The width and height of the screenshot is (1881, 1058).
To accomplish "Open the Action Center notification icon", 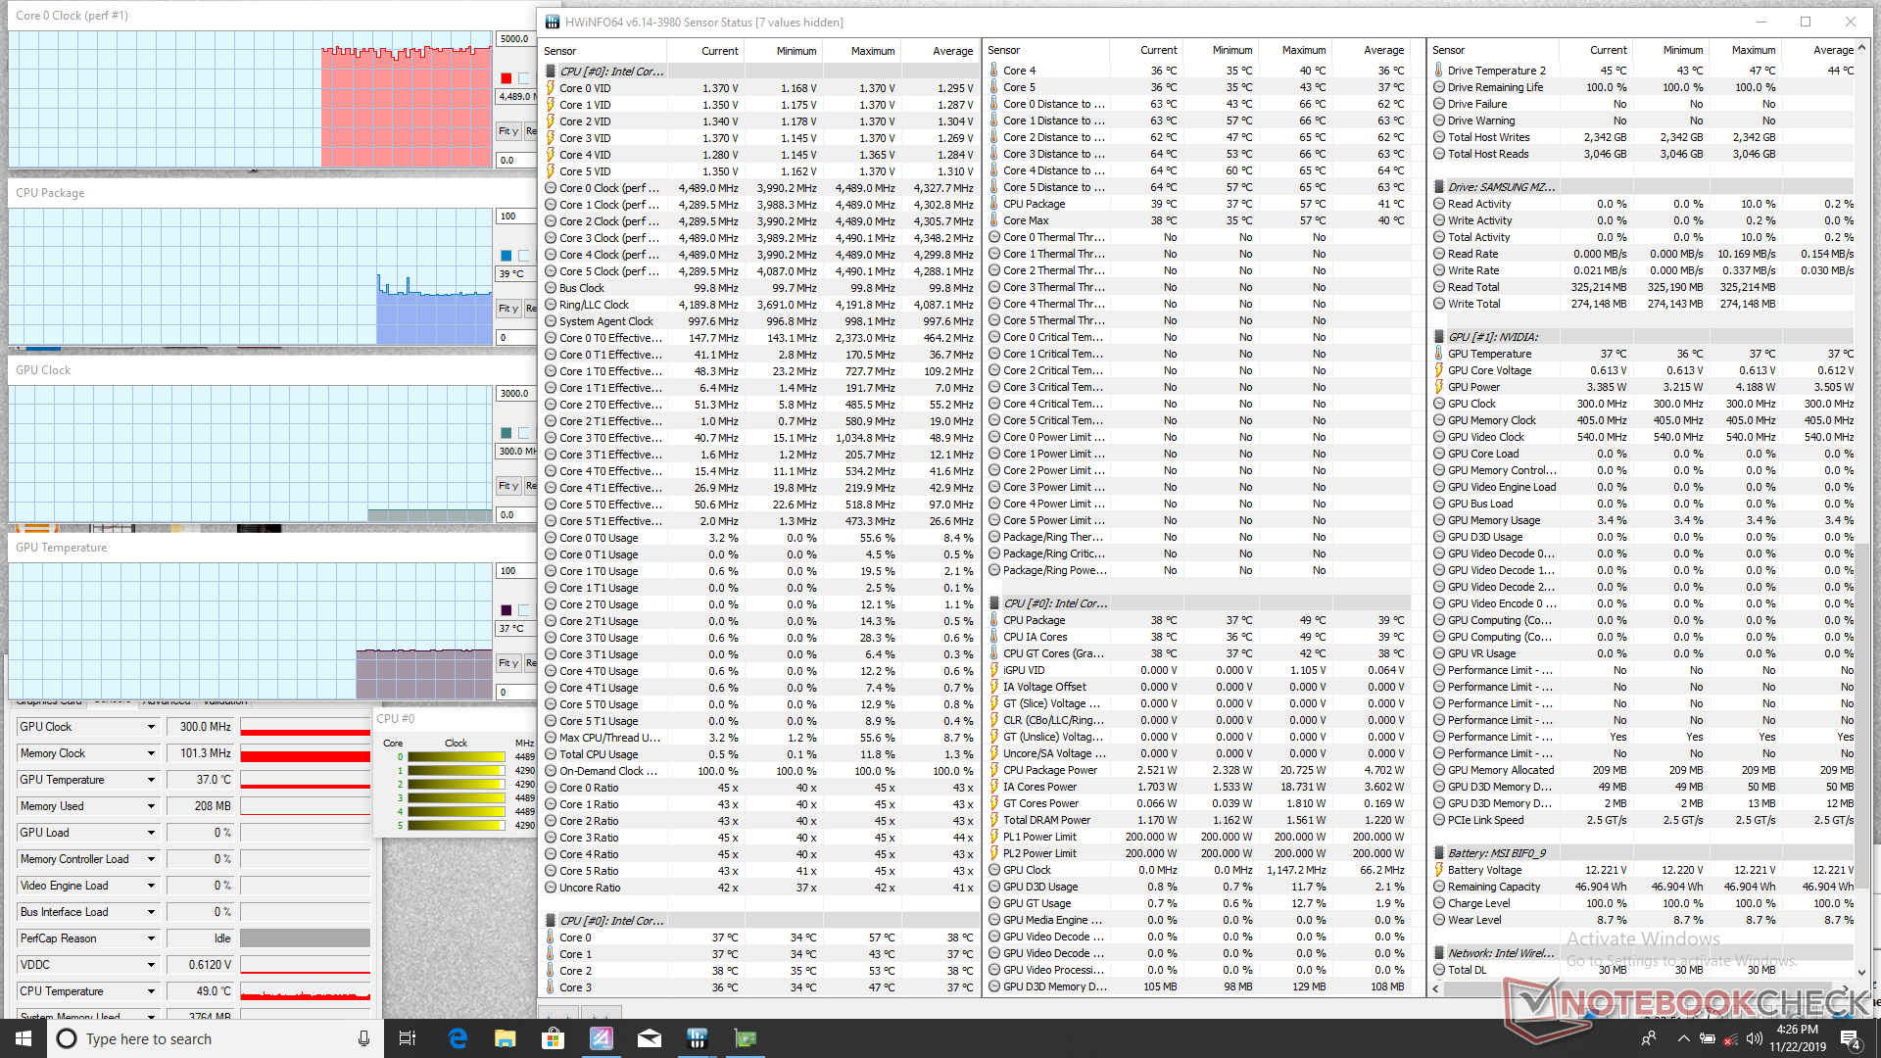I will pos(1851,1038).
